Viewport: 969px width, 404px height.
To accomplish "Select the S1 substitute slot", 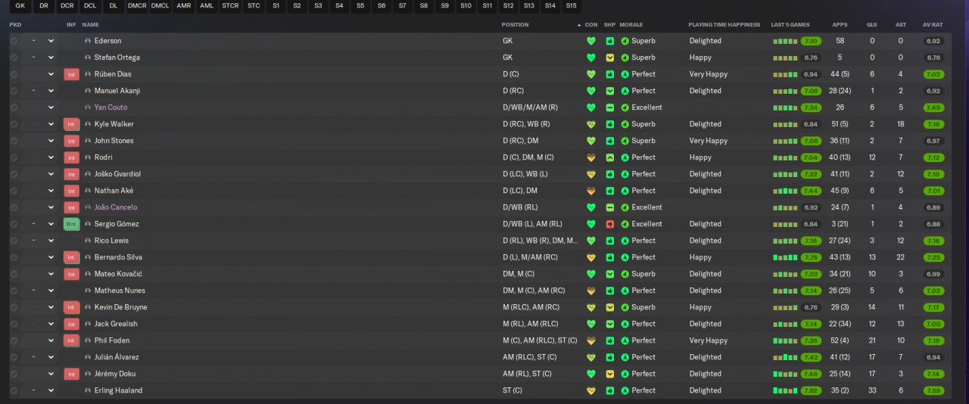I will (276, 6).
